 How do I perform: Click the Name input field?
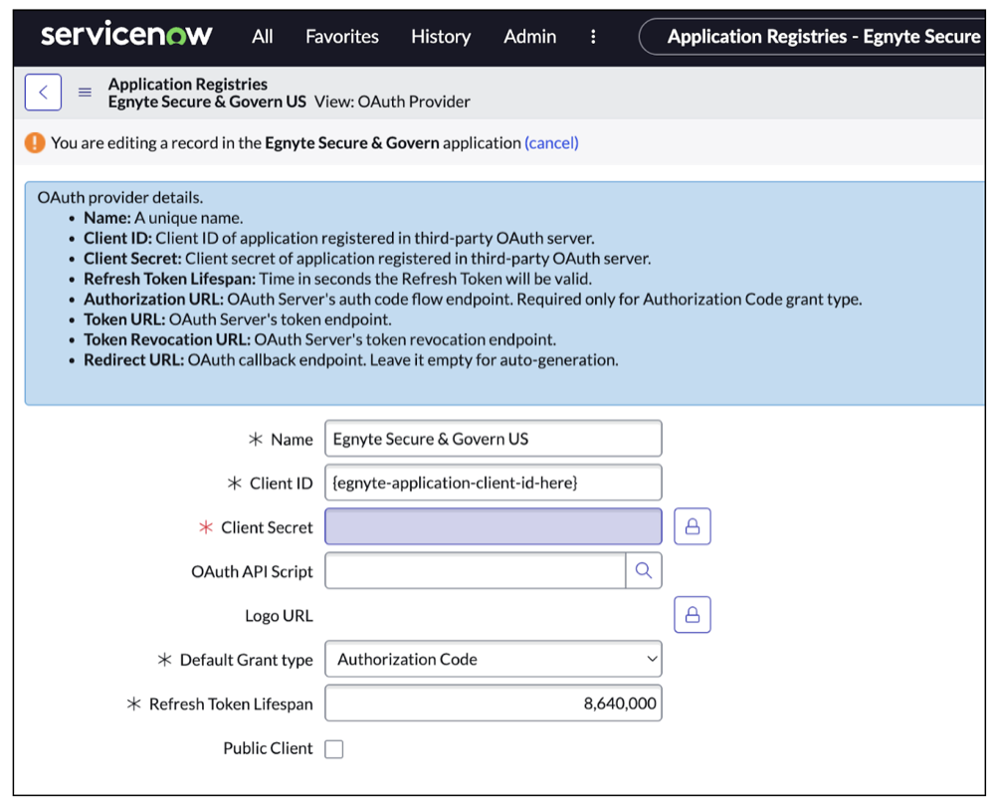[x=493, y=438]
